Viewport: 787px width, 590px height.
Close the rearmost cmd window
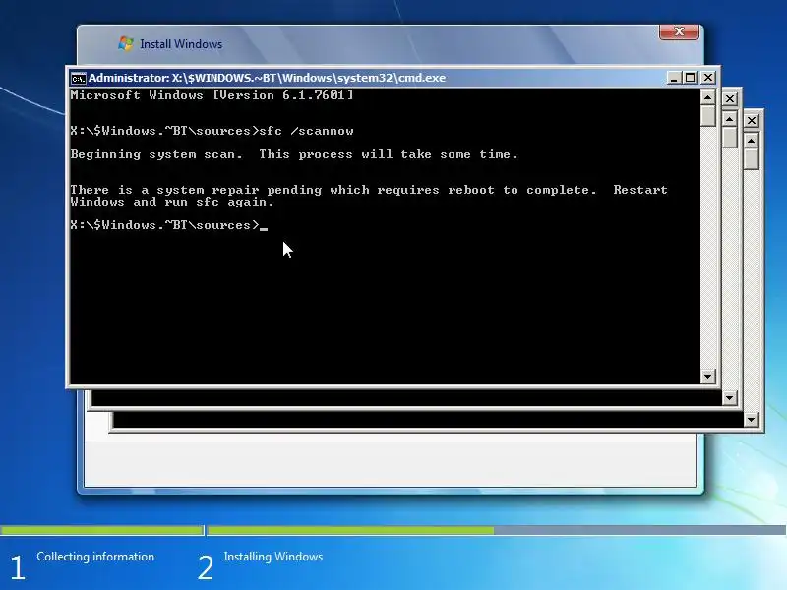[752, 120]
